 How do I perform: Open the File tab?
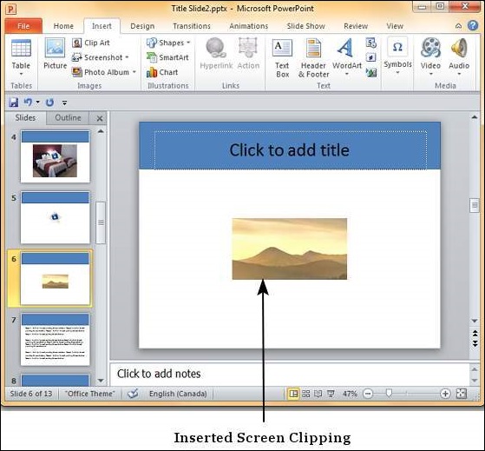coord(23,26)
